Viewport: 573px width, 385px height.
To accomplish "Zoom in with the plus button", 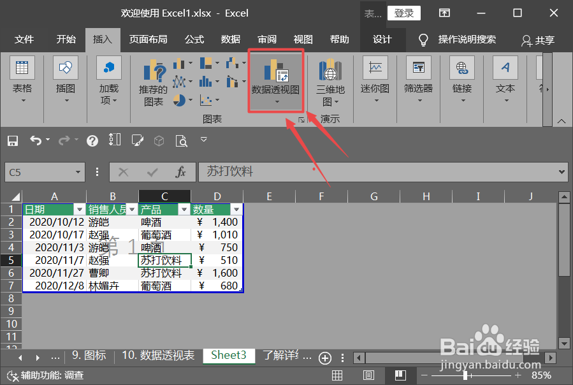I will 518,375.
